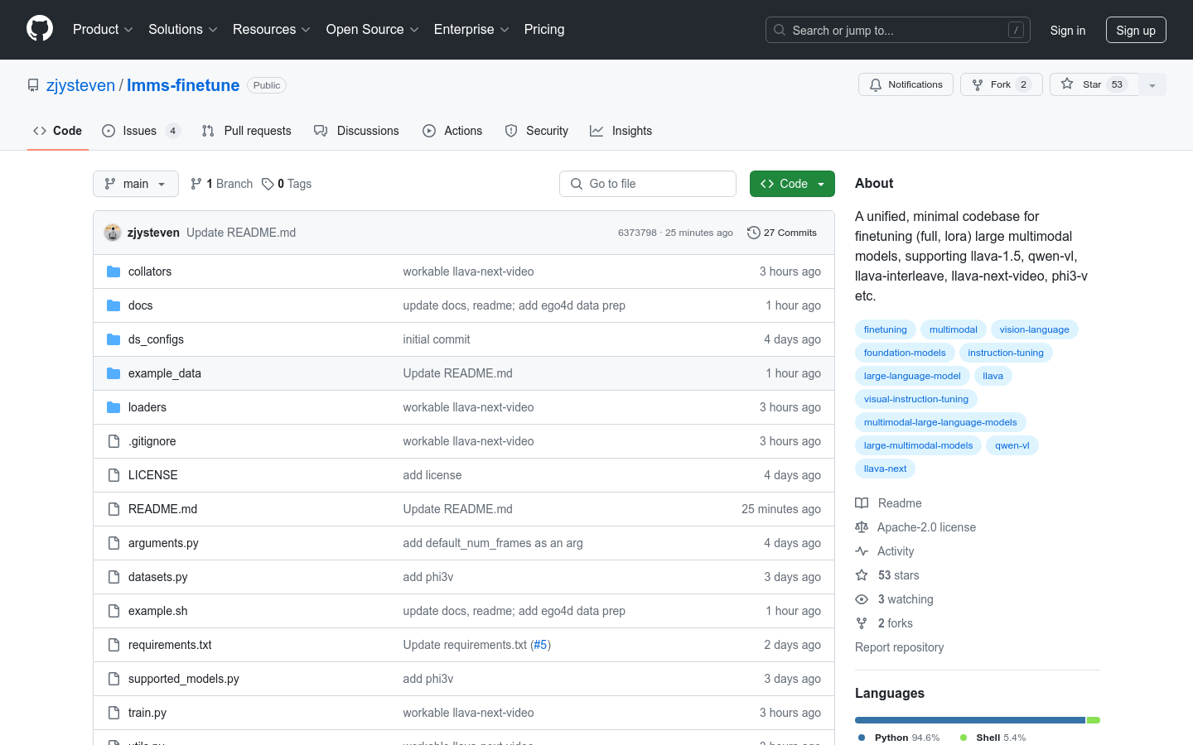Star the lmms-finetune repository

pos(1094,84)
